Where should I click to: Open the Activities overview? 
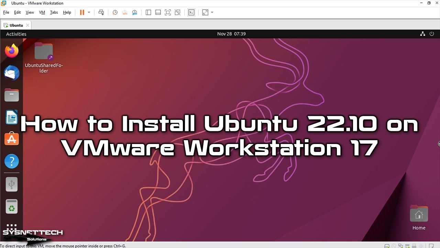tap(16, 34)
